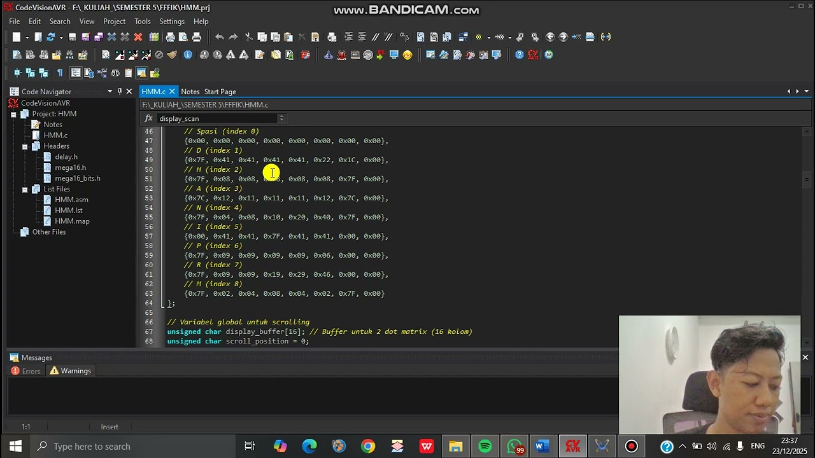Viewport: 815px width, 458px height.
Task: Toggle the warnings pane icon with yellow triangle
Action: 141,73
